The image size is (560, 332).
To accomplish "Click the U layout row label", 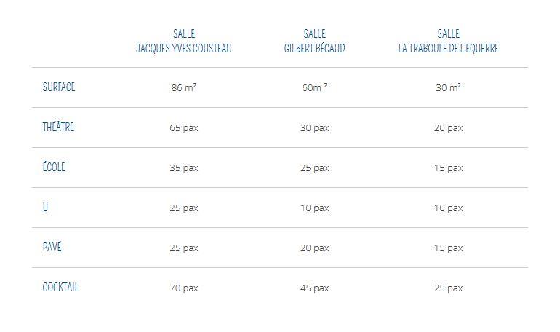I will pyautogui.click(x=45, y=207).
